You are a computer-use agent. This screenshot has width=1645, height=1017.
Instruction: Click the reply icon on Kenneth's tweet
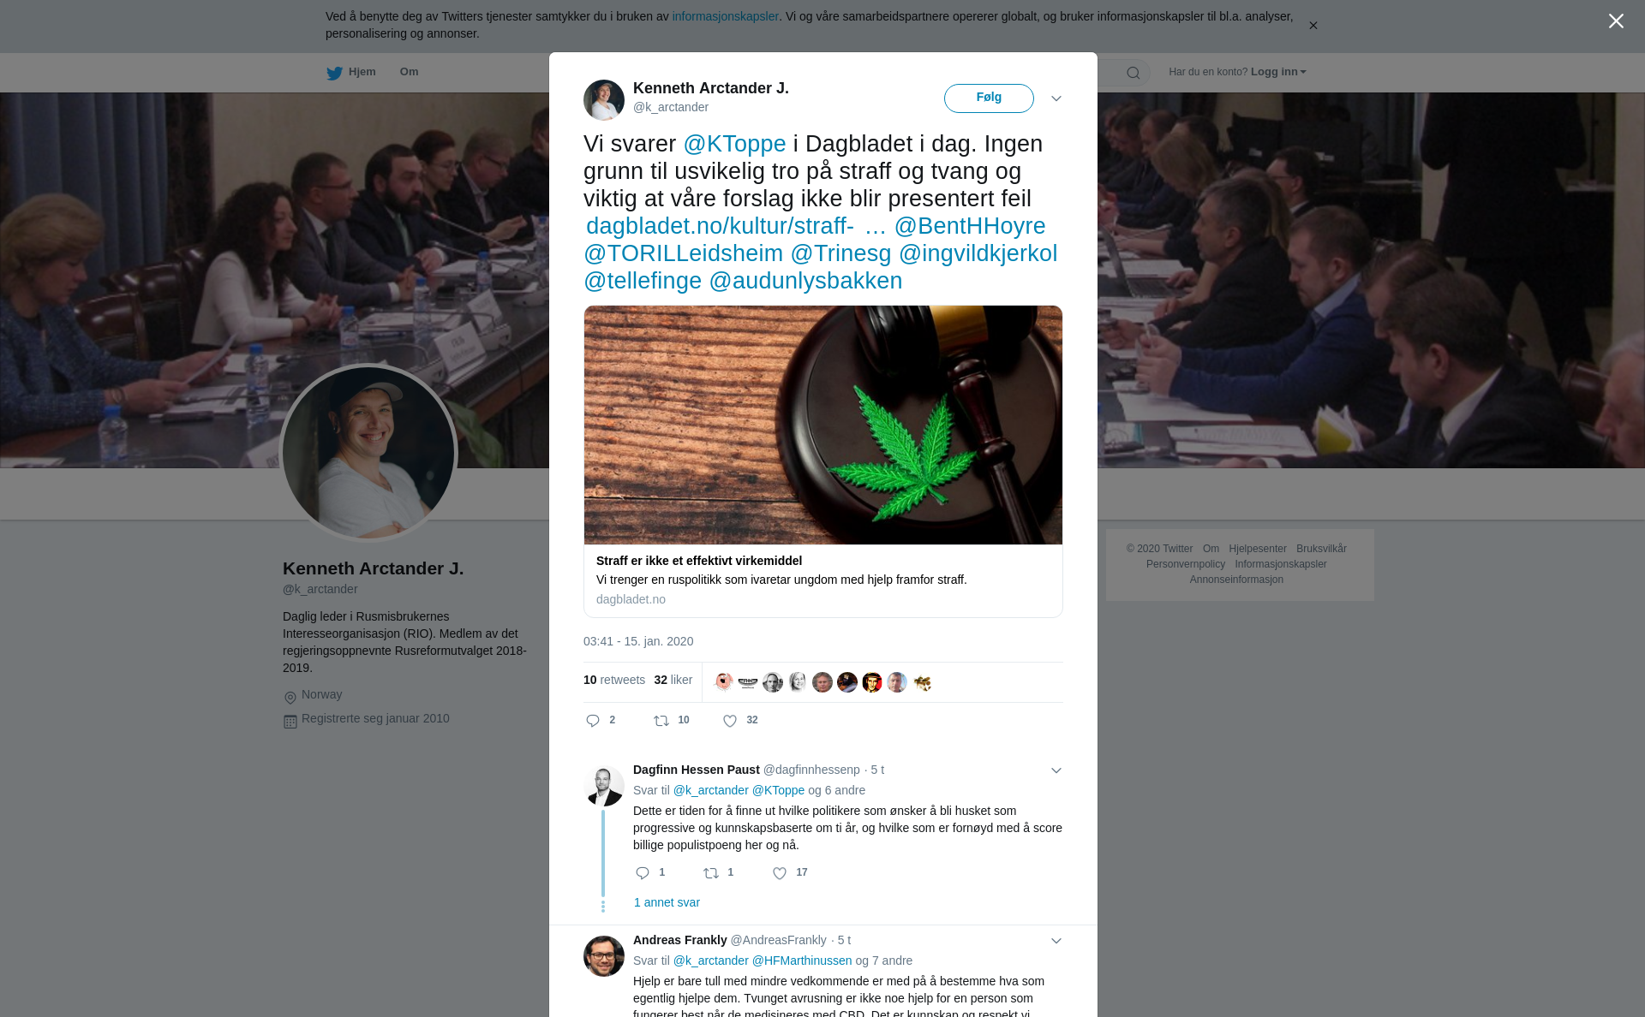593,721
